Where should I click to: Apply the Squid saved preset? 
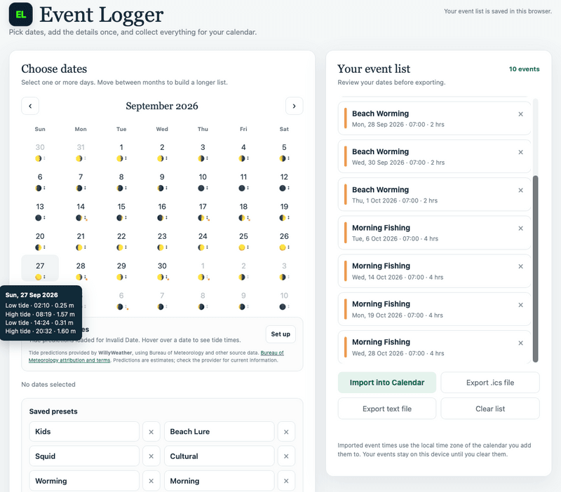(x=84, y=456)
